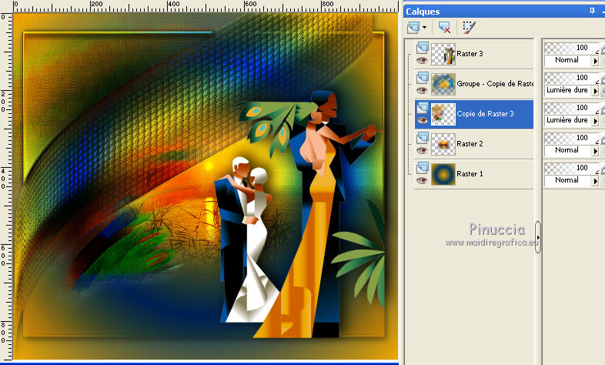Image resolution: width=605 pixels, height=365 pixels.
Task: Click the Raster 2 layer thumbnail
Action: [x=443, y=144]
